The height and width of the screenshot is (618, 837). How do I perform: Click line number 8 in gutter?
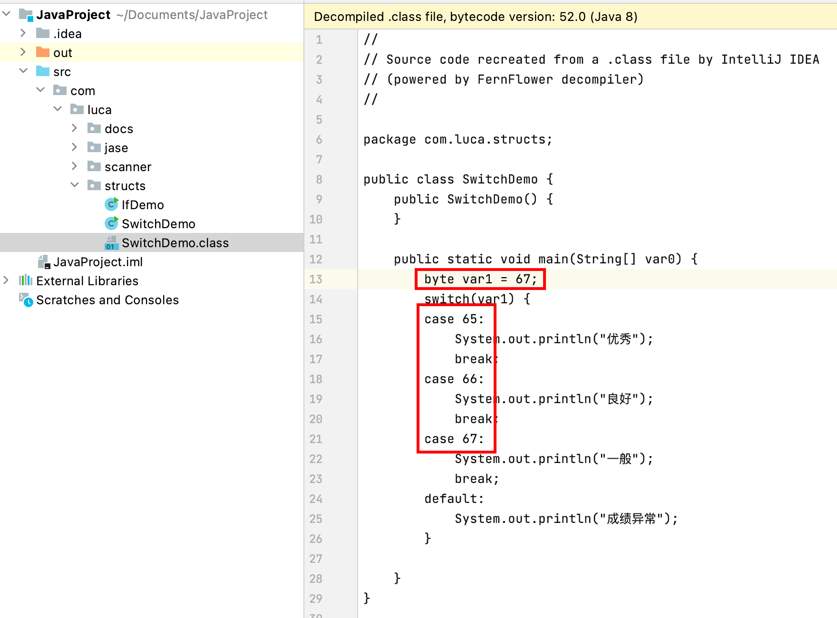click(319, 179)
